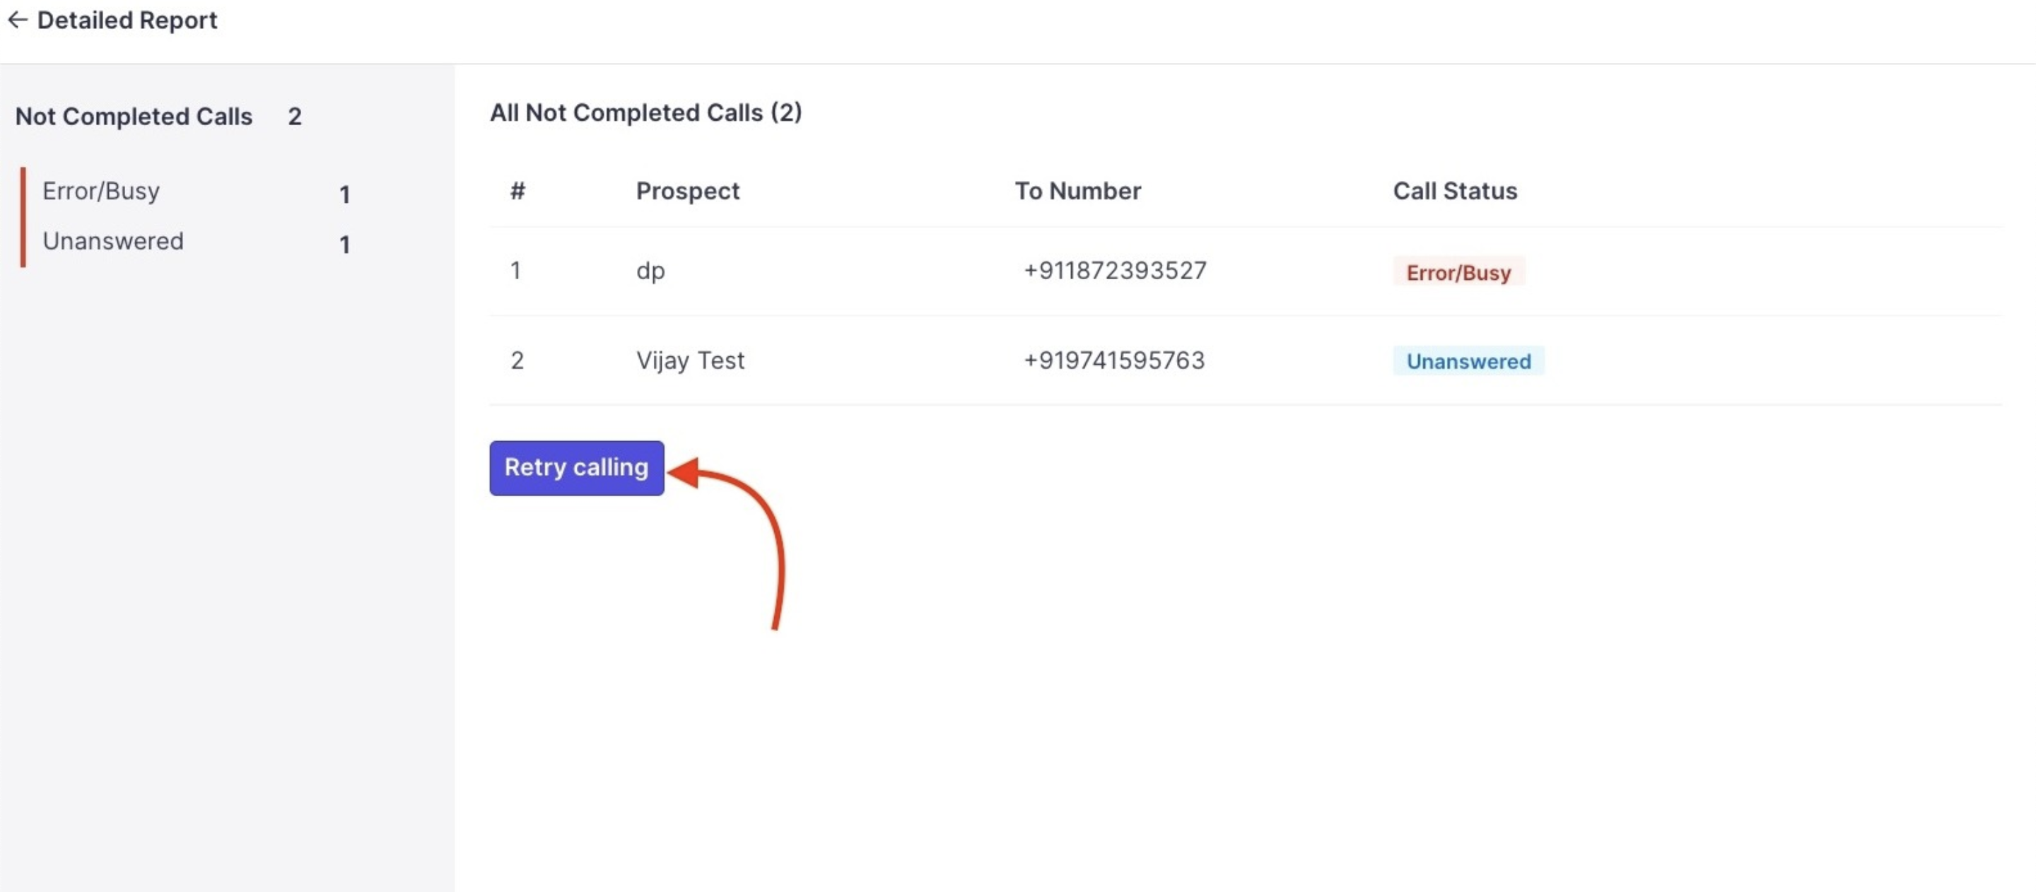Image resolution: width=2036 pixels, height=892 pixels.
Task: Click the back arrow icon
Action: tap(18, 20)
